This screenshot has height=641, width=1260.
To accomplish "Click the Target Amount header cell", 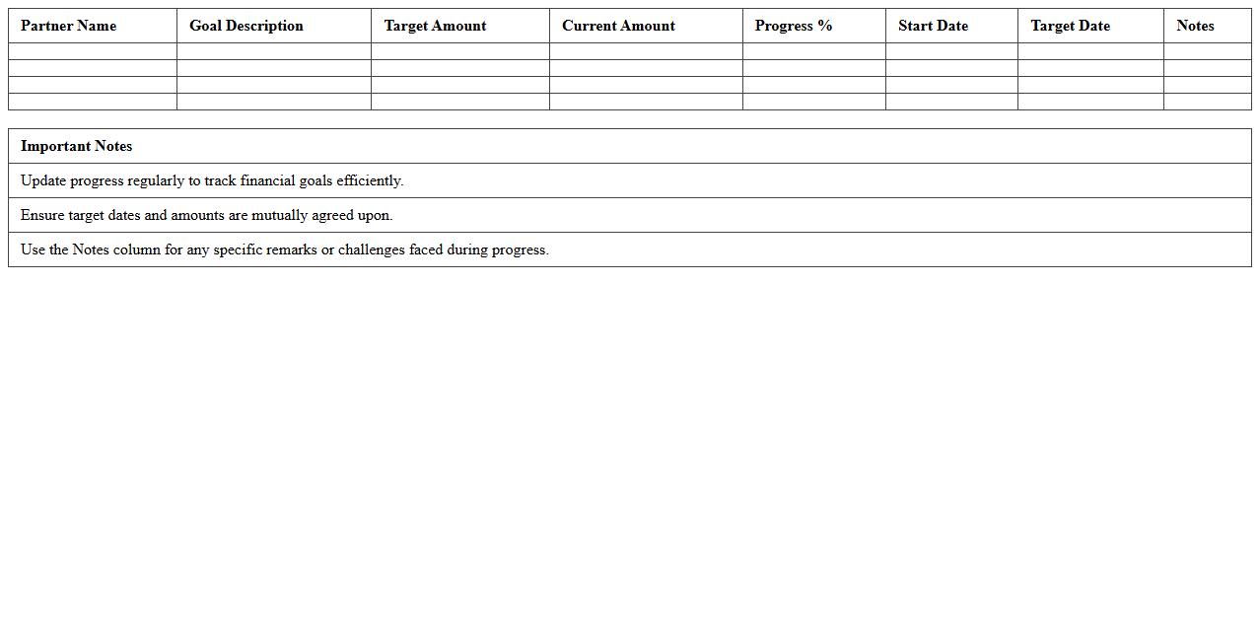I will 435,26.
